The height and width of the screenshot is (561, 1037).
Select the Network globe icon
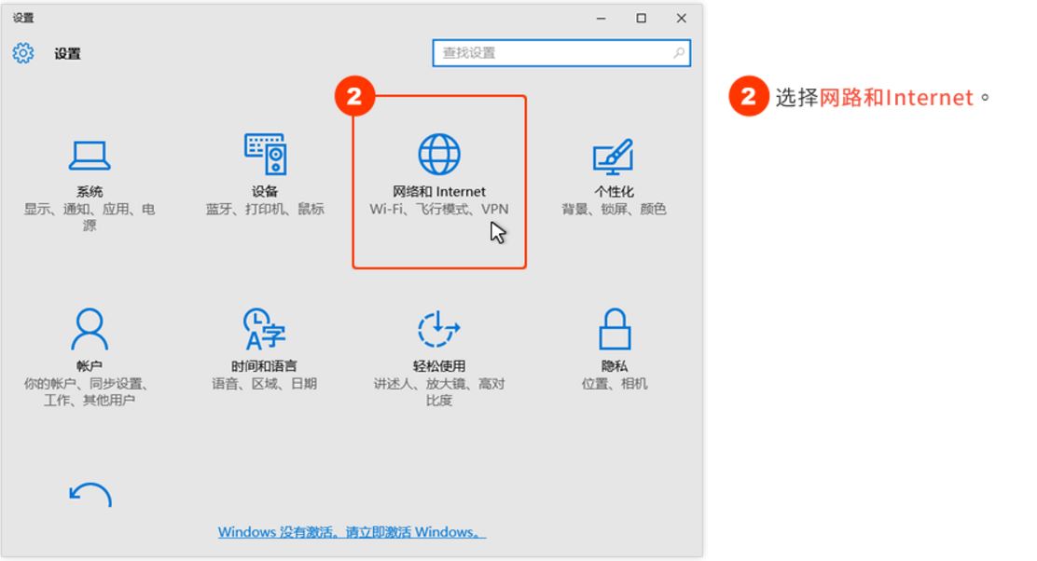(x=439, y=155)
